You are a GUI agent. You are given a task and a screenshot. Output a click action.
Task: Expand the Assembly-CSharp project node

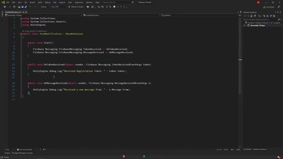click(245, 26)
